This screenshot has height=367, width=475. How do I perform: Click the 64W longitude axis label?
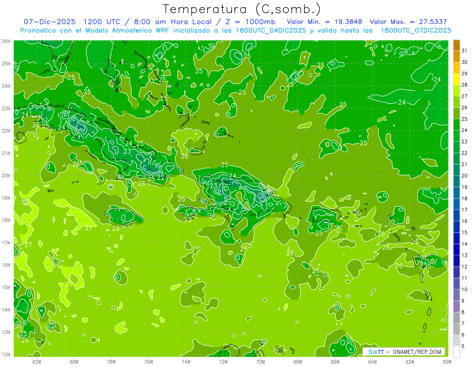tap(372, 361)
